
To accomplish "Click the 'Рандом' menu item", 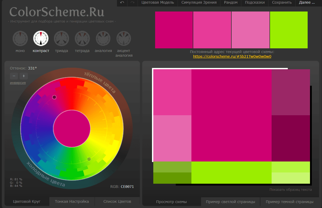I will (231, 3).
